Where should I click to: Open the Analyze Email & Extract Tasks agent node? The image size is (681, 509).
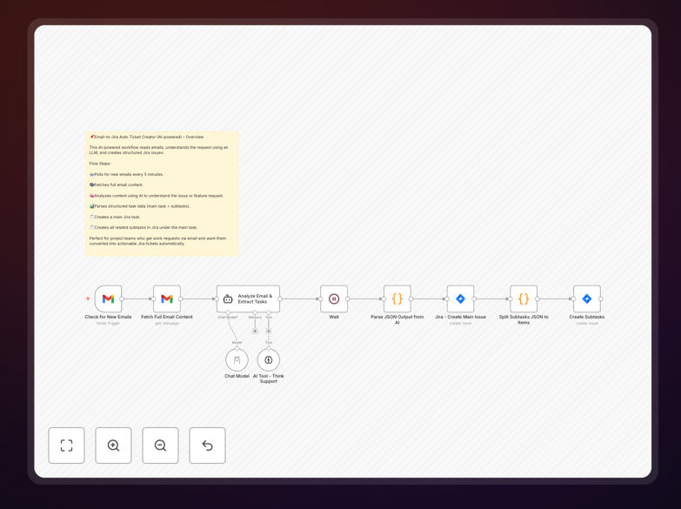pyautogui.click(x=248, y=298)
